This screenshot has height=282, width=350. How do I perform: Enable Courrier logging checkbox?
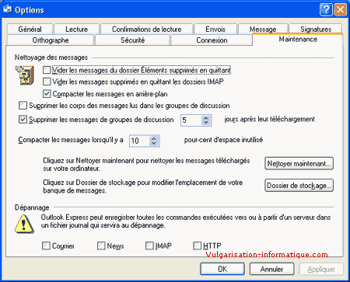[46, 245]
